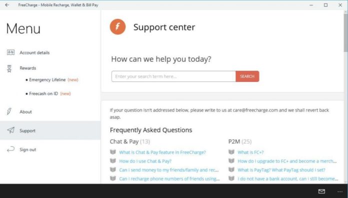Open 'What is PayTag?' FAQ link
Viewport: 348px width, 198px height.
(x=281, y=170)
